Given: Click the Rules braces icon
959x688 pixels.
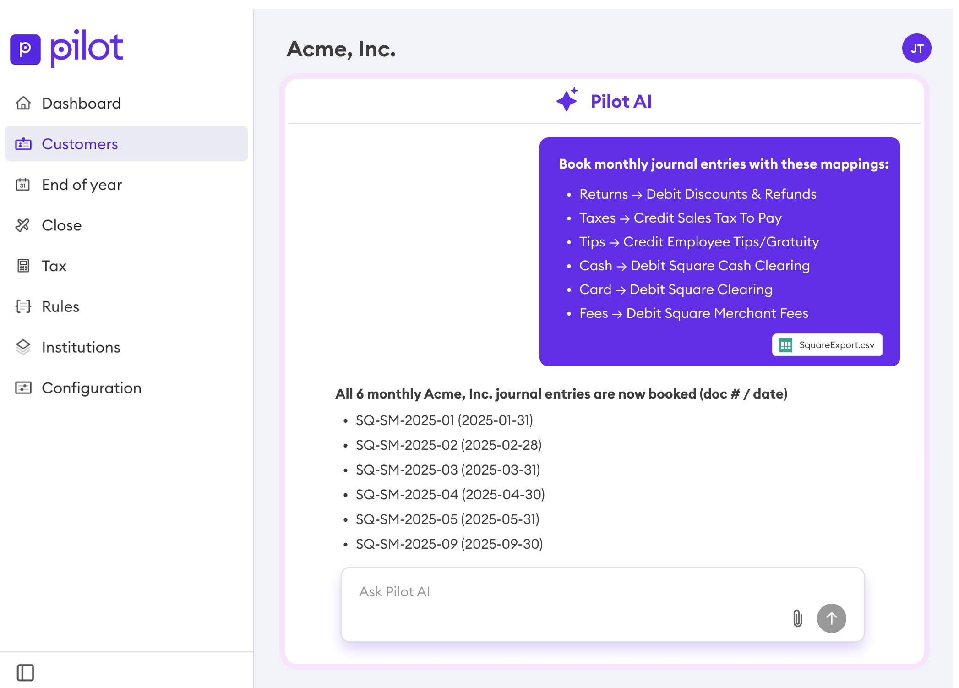Looking at the screenshot, I should pos(23,306).
